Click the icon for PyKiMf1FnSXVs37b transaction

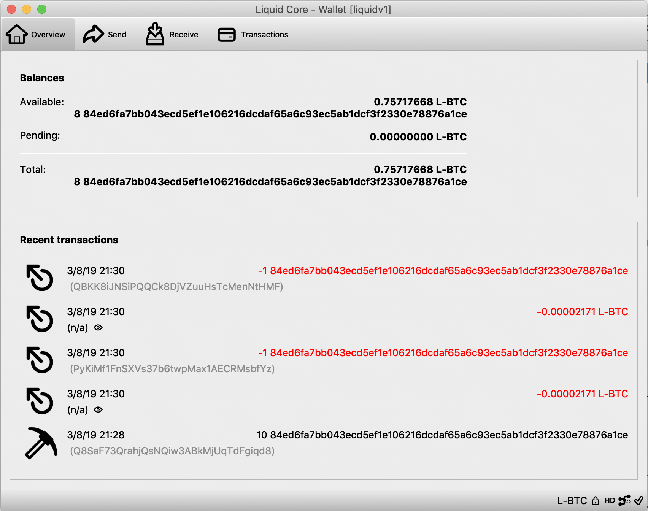(x=40, y=360)
